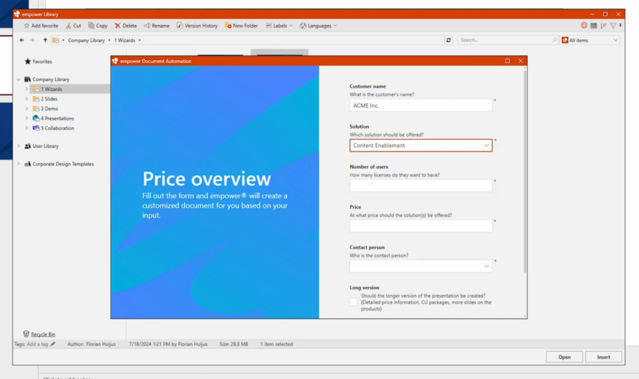Viewport: 639px width, 379px height.
Task: Click the up-arrow navigation icon
Action: tap(45, 40)
